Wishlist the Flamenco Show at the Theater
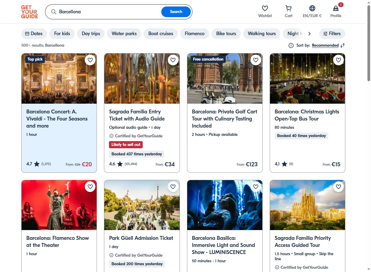The height and width of the screenshot is (272, 371). (90, 187)
